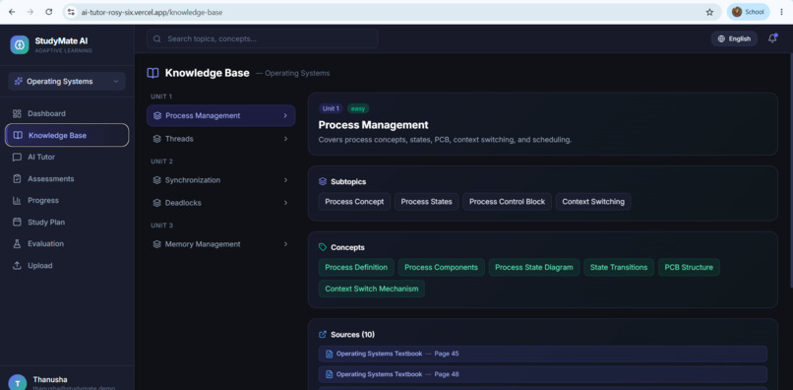This screenshot has height=390, width=793.
Task: Open AI Tutor from sidebar
Action: click(x=67, y=157)
